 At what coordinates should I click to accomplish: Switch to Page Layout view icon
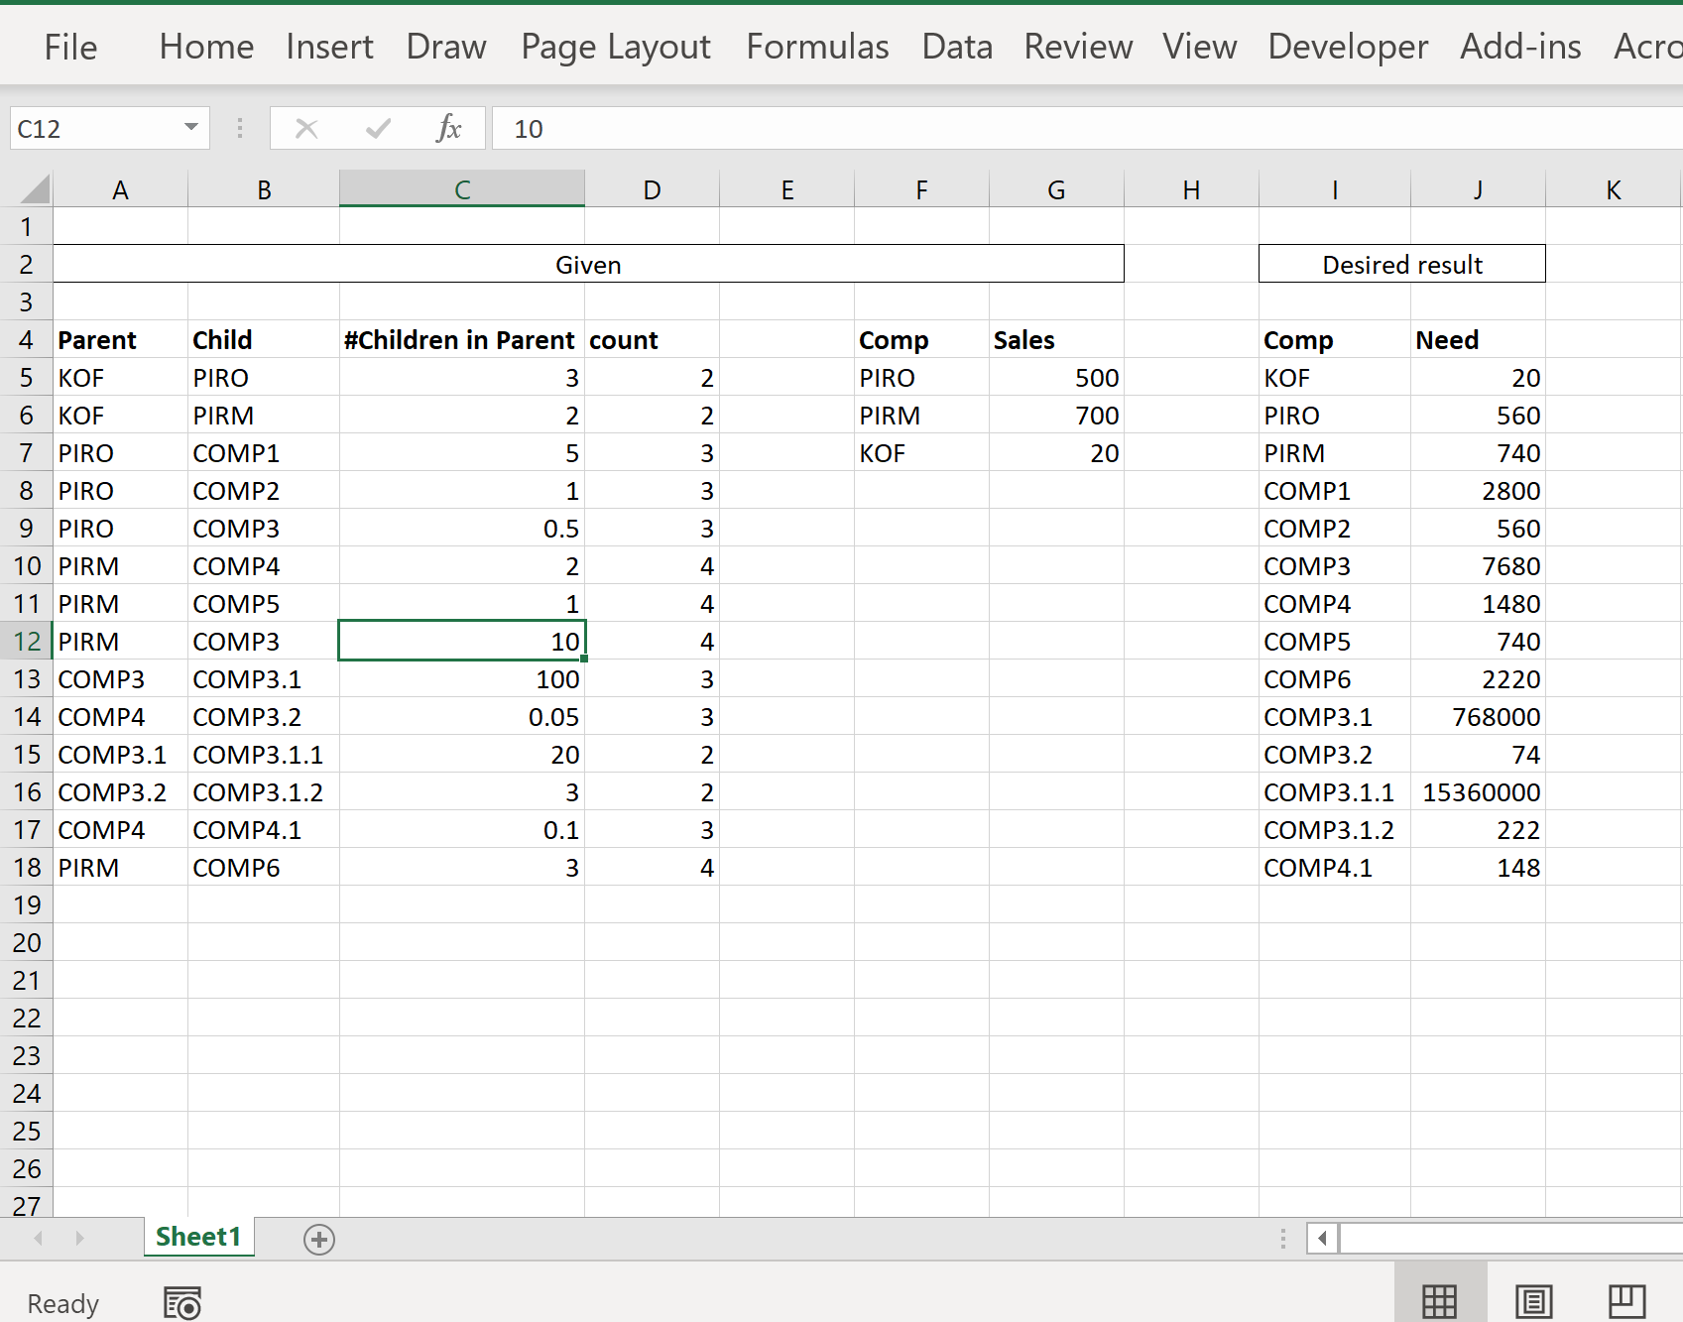tap(1533, 1301)
